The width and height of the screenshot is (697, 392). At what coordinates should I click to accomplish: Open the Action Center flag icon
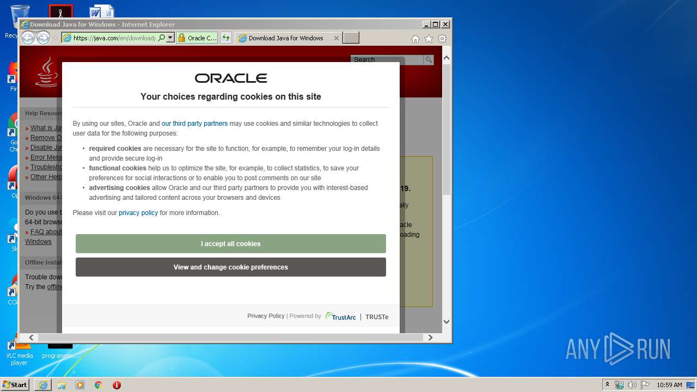pos(645,385)
